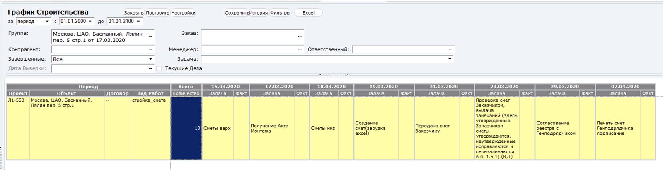Click the Всего column header
Screen dimensions: 663x170
pos(186,87)
